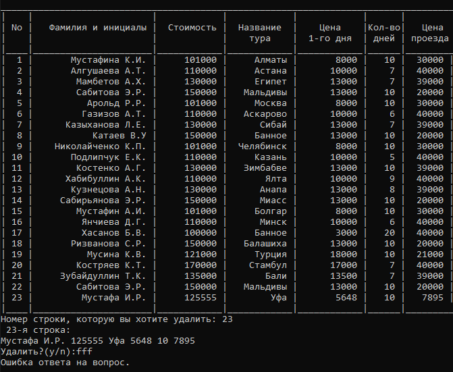Viewport: 453px width, 372px height.
Task: Select tour name Астана
Action: (x=271, y=71)
